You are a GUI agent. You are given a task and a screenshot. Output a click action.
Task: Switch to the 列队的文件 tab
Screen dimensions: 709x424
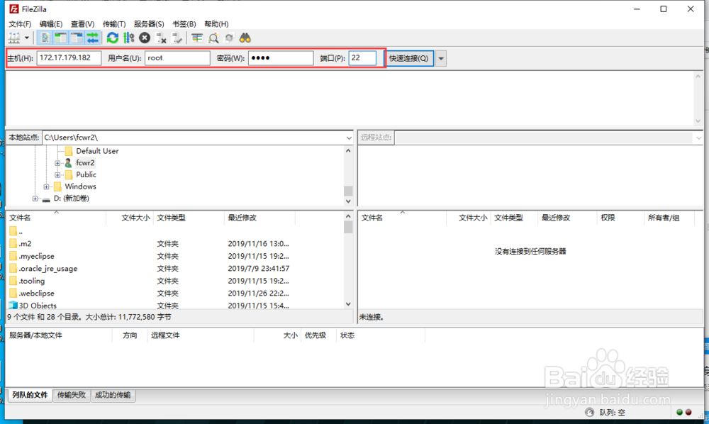coord(30,395)
